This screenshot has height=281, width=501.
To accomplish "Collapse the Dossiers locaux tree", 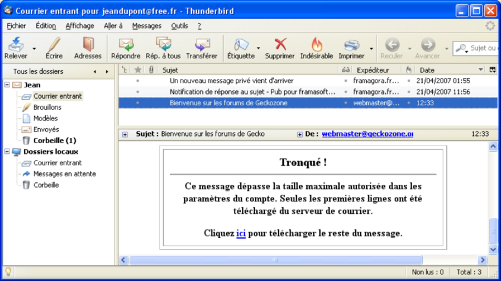I will [7, 151].
